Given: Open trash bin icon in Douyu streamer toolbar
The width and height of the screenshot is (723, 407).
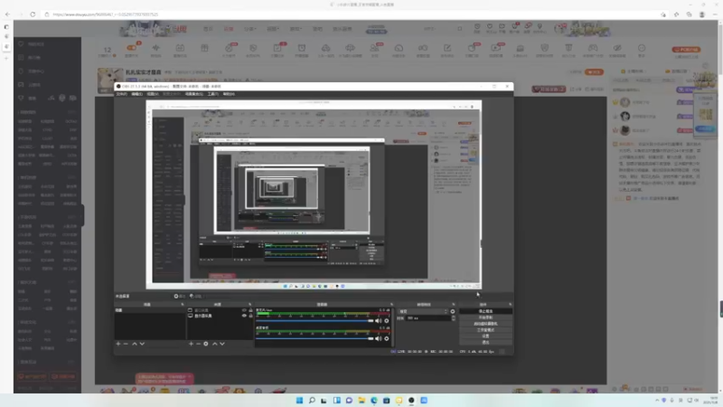Looking at the screenshot, I should [568, 48].
